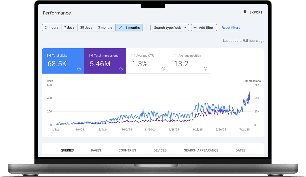This screenshot has width=306, height=177.
Task: Click help icon on Average CTR card
Action: 163,69
